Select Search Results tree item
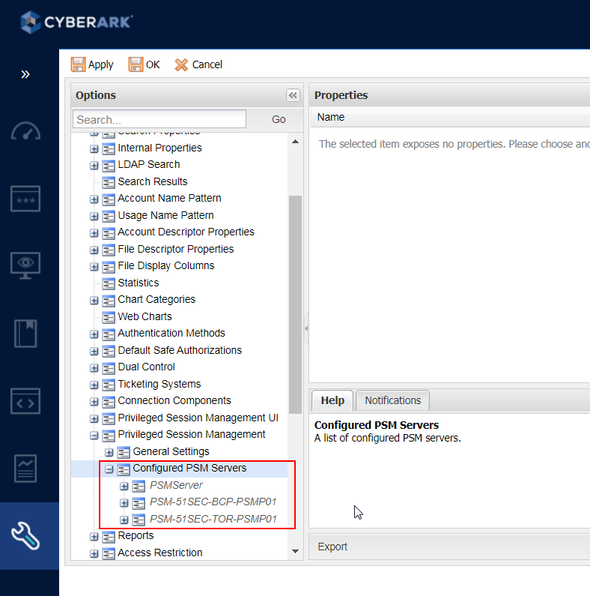Screen dimensions: 590x596 click(x=153, y=181)
